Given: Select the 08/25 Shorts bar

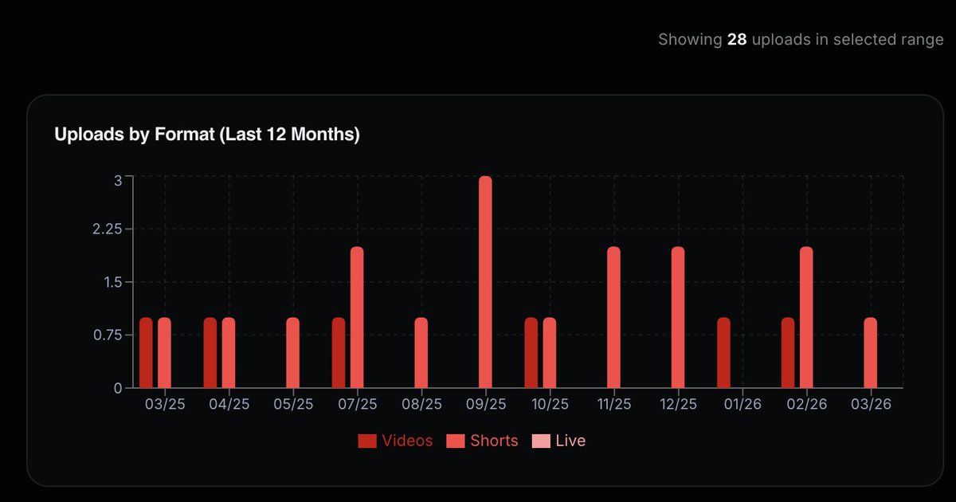Looking at the screenshot, I should pos(421,353).
